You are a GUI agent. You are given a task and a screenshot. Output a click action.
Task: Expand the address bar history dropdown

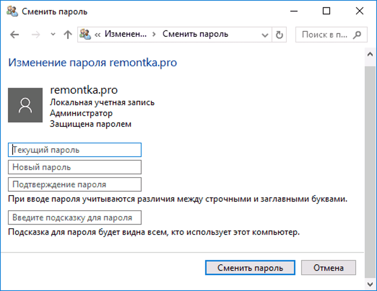pos(265,35)
